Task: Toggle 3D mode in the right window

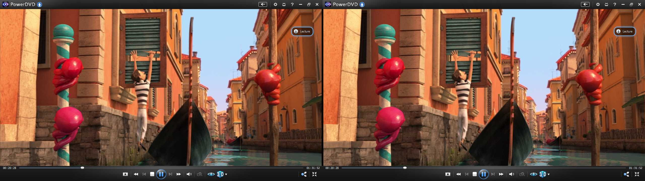Action: tap(543, 174)
